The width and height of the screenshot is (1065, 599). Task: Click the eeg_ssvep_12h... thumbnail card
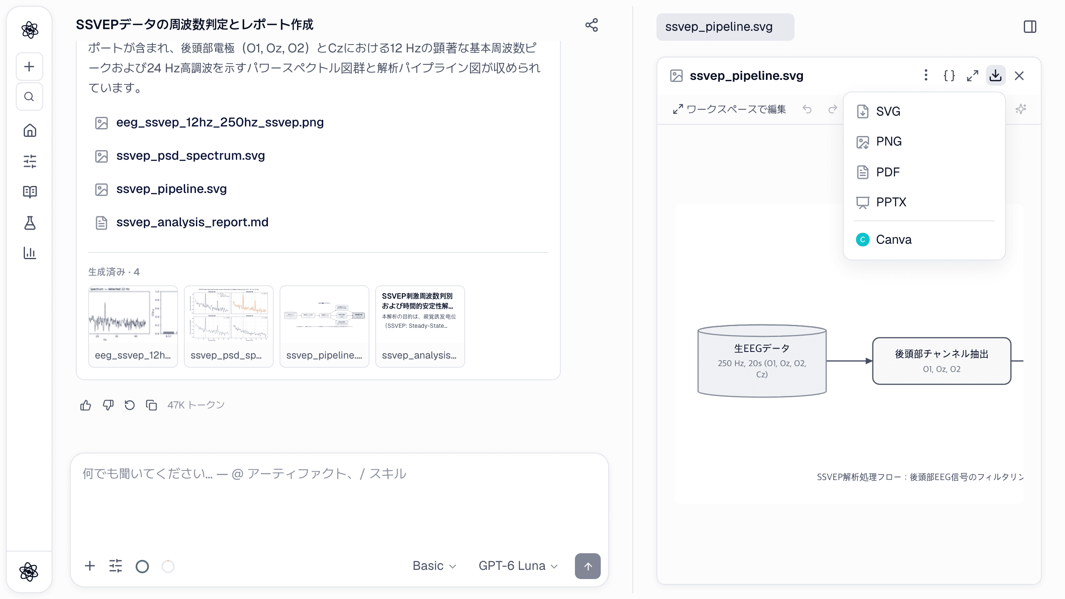[x=133, y=327]
